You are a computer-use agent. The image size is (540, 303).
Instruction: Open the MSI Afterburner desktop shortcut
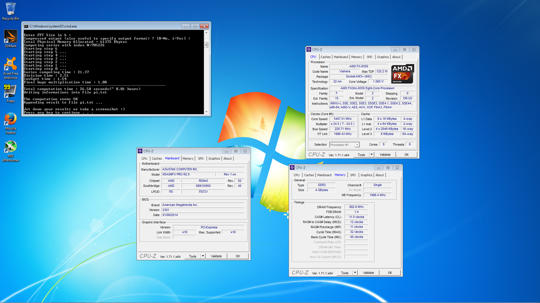coord(10,151)
